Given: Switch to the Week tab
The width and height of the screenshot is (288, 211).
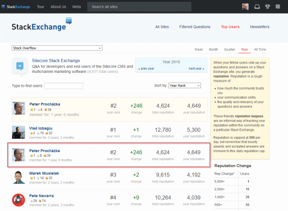Looking at the screenshot, I should [198, 49].
